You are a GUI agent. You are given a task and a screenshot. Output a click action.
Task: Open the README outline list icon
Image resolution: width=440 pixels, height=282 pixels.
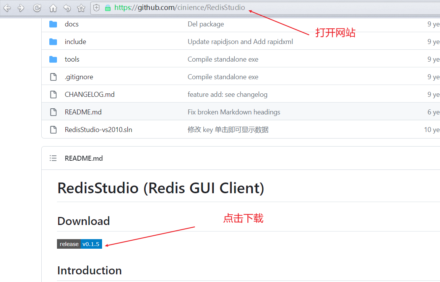click(53, 158)
